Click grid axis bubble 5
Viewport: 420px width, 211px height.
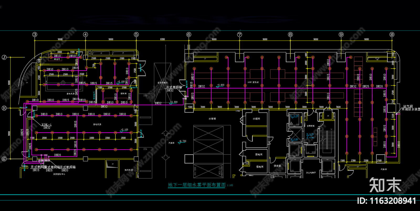136,34
